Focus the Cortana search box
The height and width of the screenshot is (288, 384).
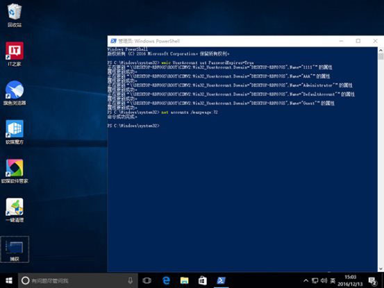(78, 280)
